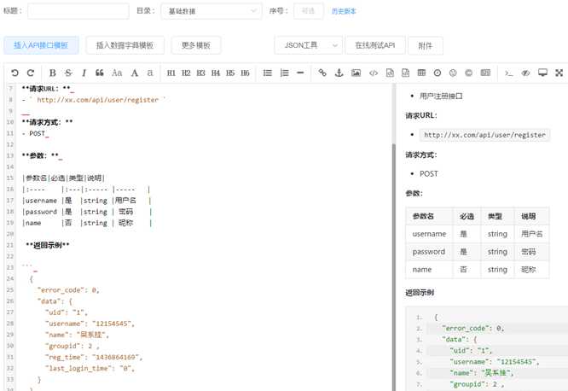Viewport: 568px width, 391px height.
Task: Expand the JSON工具 dropdown
Action: [x=308, y=45]
